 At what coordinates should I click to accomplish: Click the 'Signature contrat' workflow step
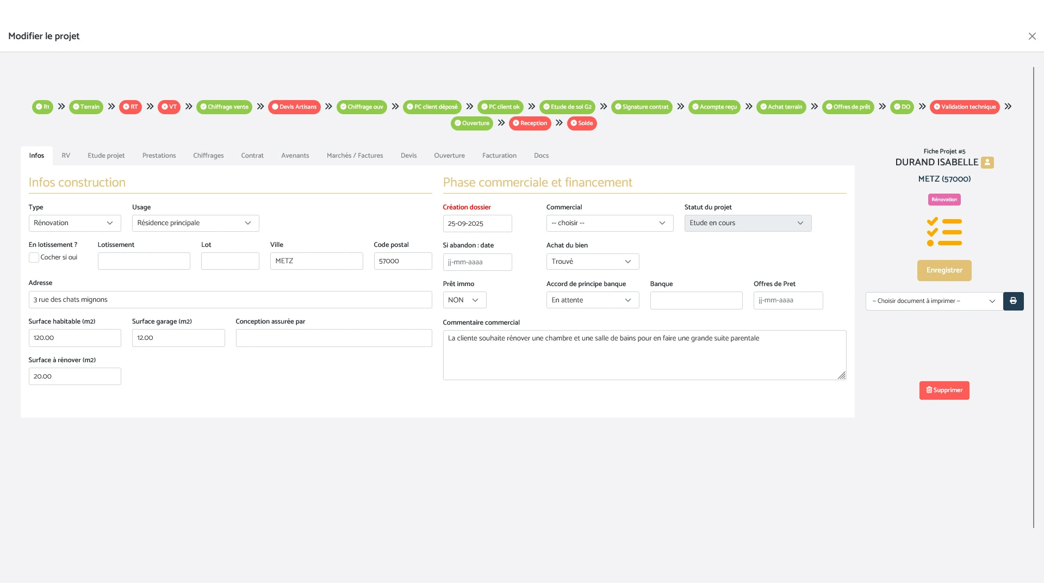(x=642, y=107)
